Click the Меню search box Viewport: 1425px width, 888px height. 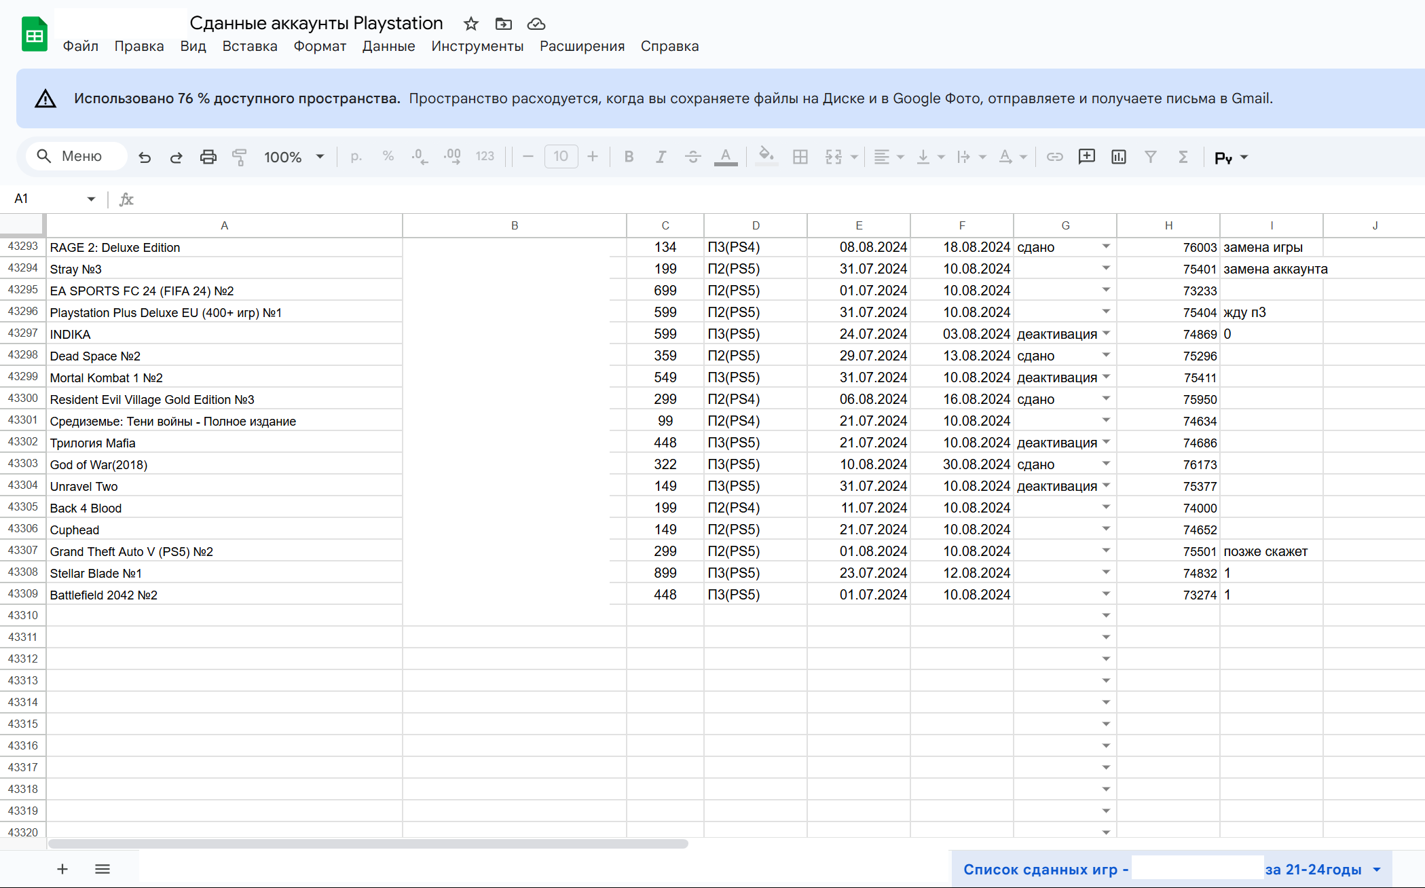(77, 156)
